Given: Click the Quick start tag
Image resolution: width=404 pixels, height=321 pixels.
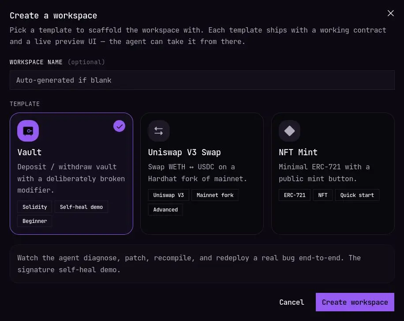Looking at the screenshot, I should tap(357, 195).
